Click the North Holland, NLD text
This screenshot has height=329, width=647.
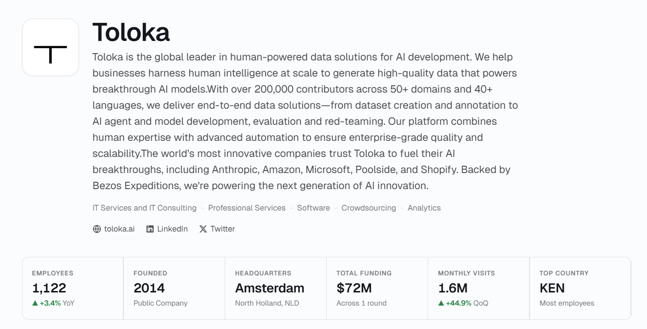(x=267, y=303)
